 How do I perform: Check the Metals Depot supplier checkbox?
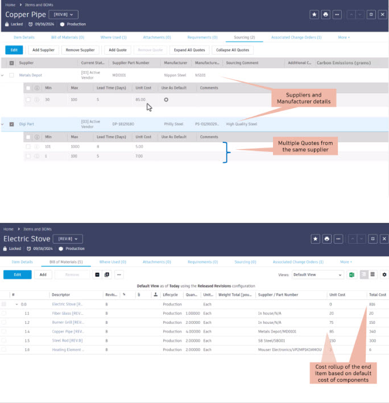click(x=11, y=75)
